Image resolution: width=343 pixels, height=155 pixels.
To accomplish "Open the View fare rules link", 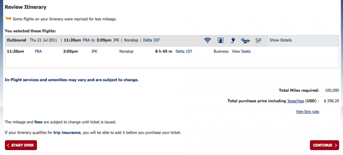I will pyautogui.click(x=307, y=112).
